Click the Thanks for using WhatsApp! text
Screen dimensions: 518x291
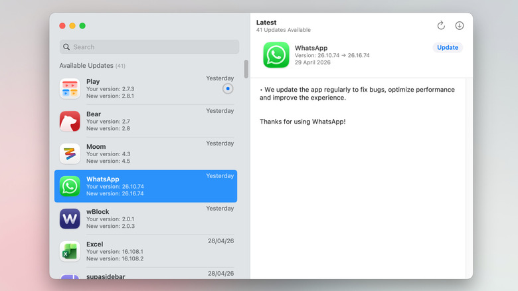pos(303,122)
